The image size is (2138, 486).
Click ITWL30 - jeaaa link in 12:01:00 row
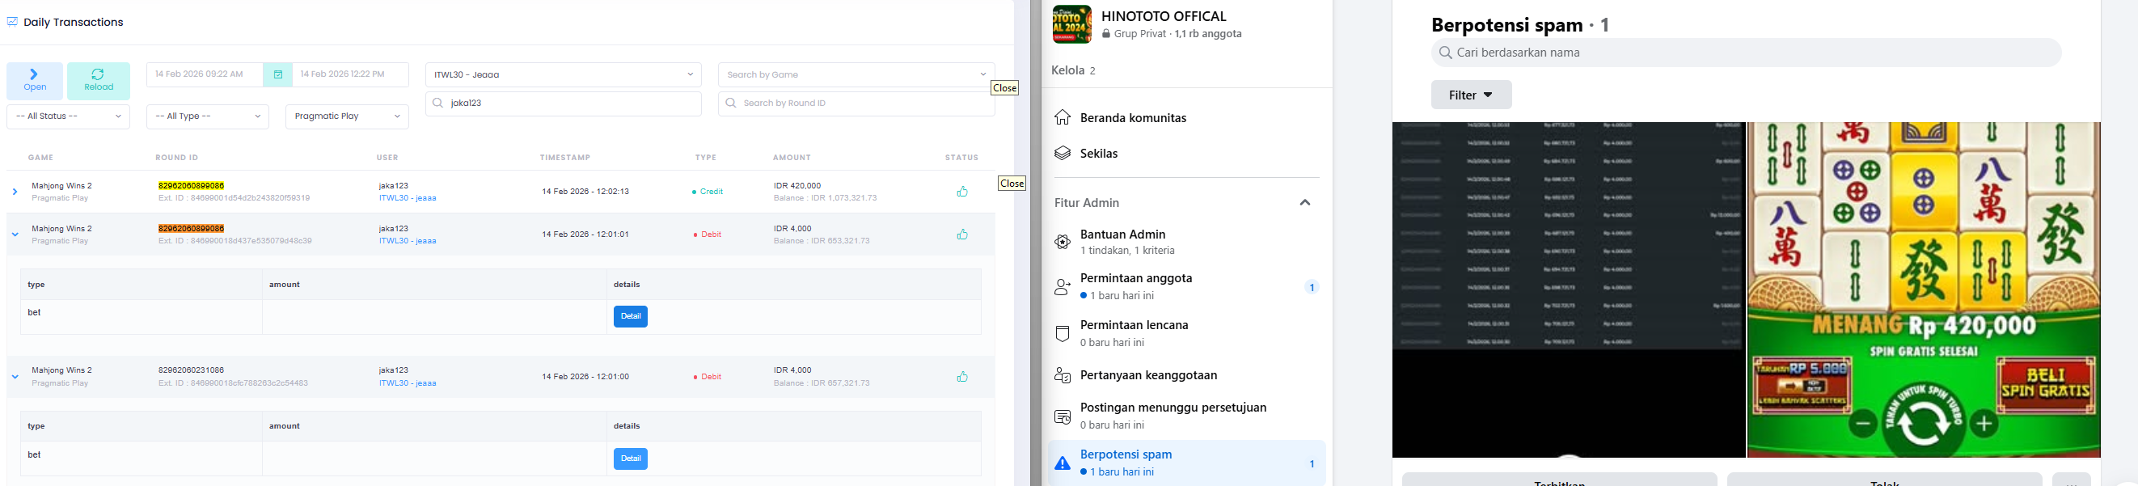tap(408, 383)
